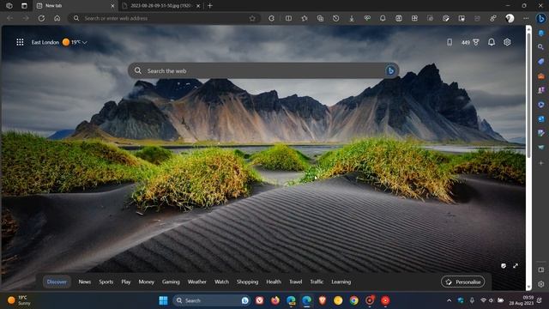Select the Money feed tab
549x309 pixels.
click(x=146, y=282)
